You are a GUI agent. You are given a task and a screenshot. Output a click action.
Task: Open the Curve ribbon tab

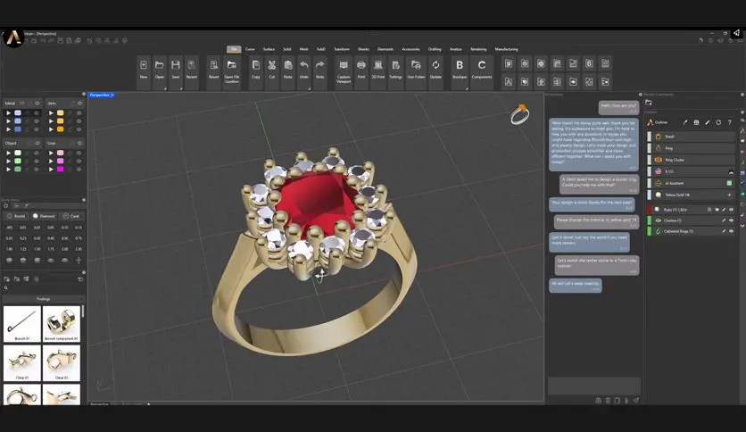(250, 49)
